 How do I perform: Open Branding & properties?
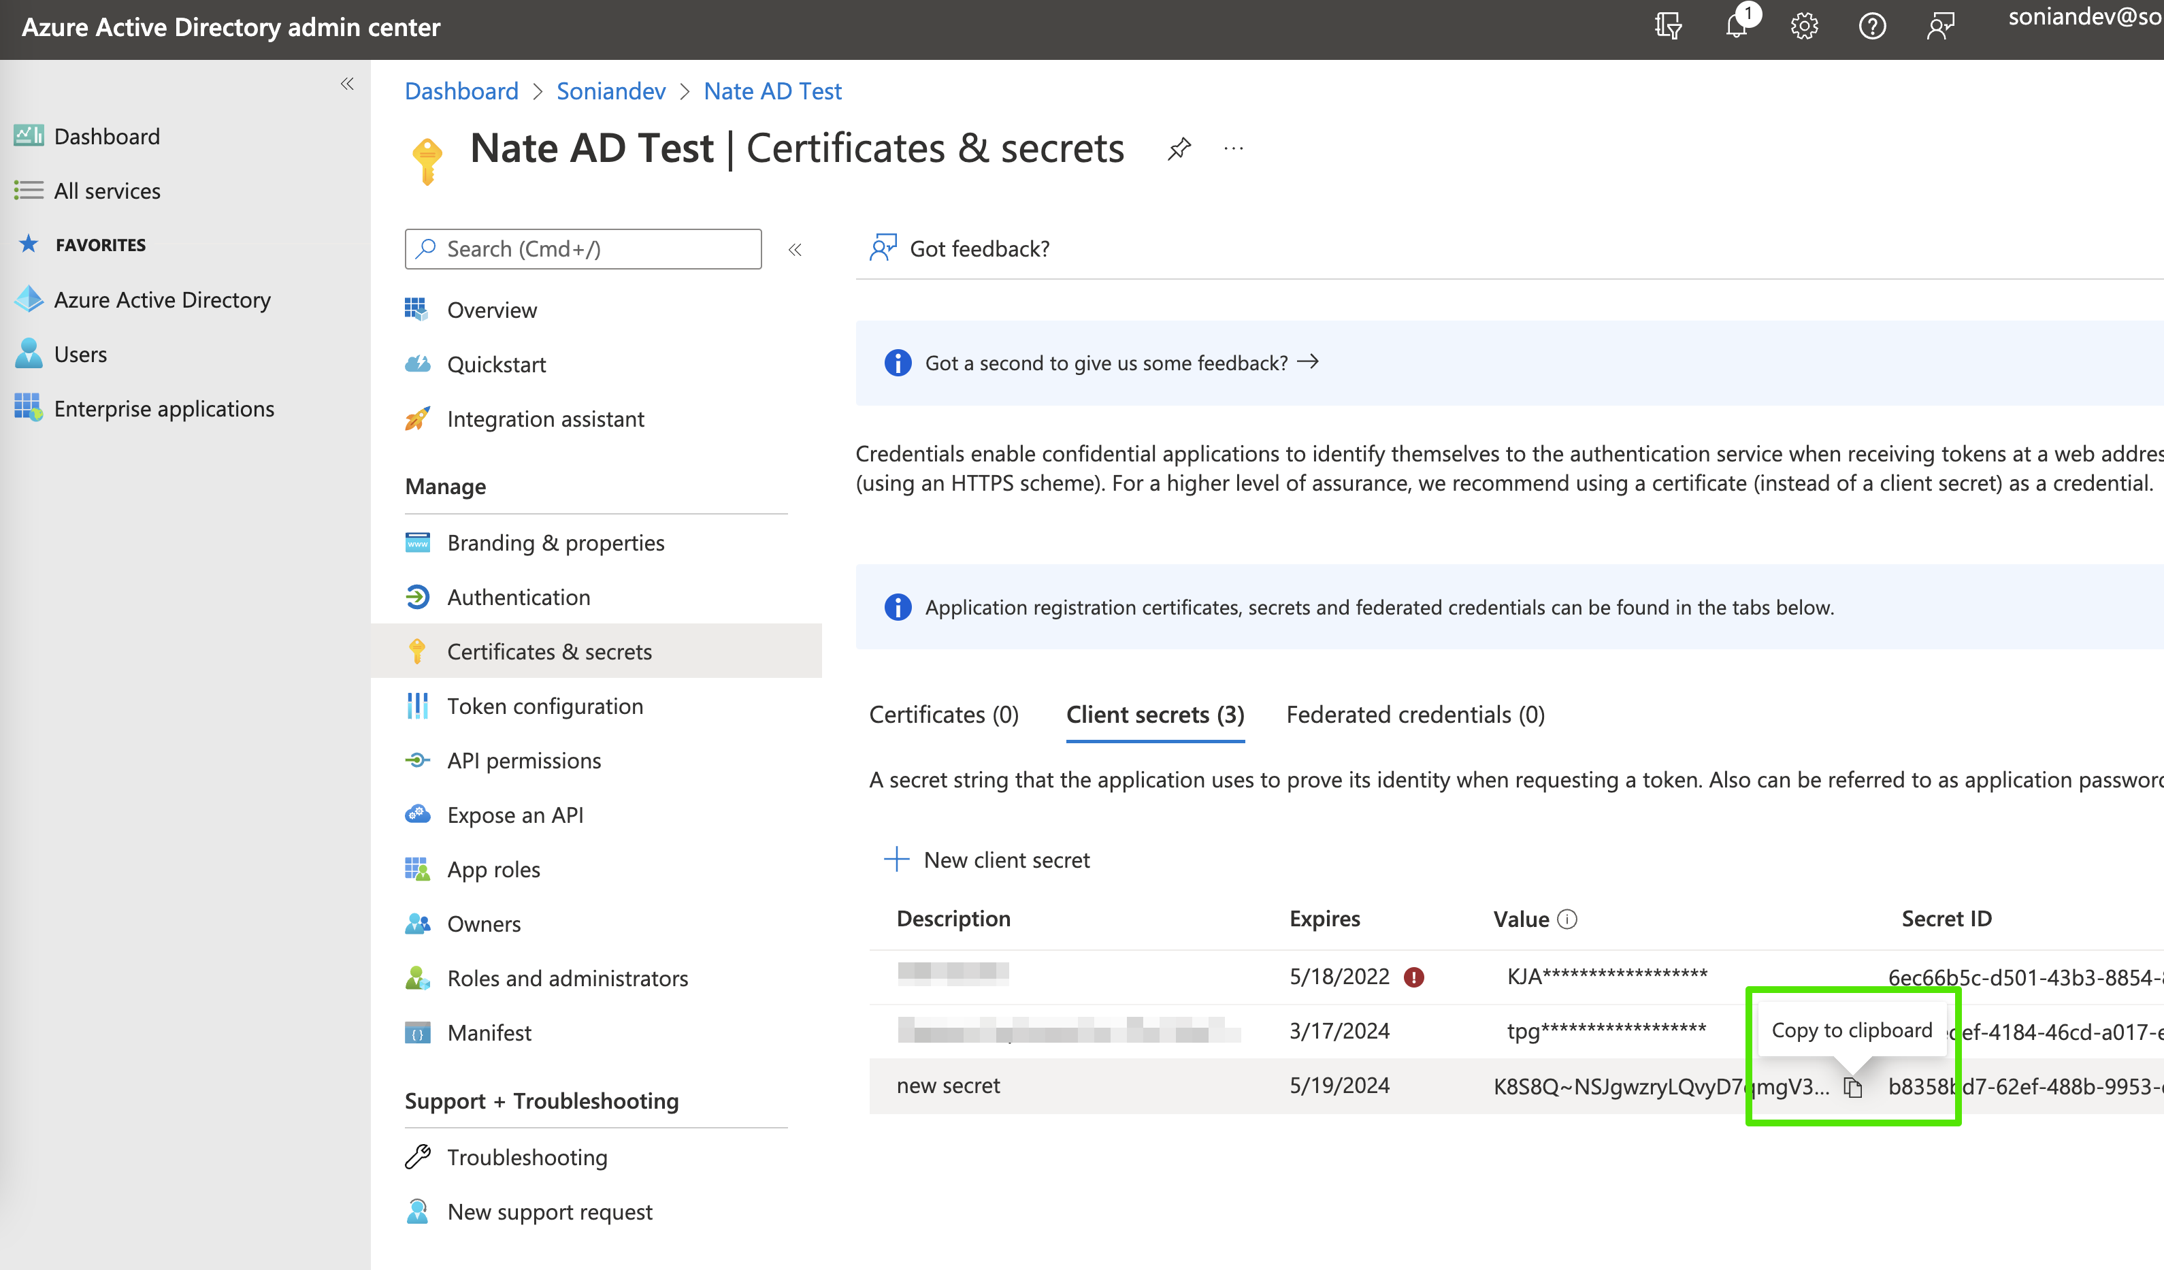point(555,542)
